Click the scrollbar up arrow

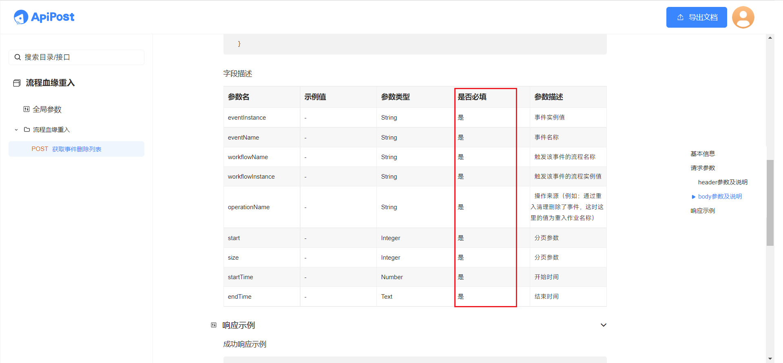coord(770,38)
